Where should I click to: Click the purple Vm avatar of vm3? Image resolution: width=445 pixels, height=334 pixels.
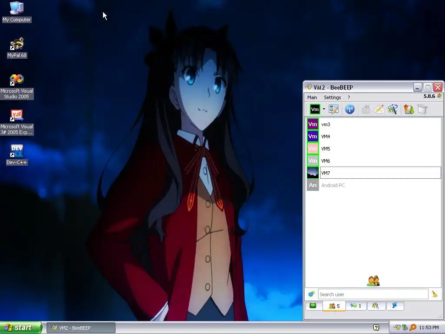pyautogui.click(x=313, y=124)
